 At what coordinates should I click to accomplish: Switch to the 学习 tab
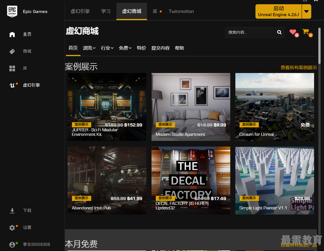coord(106,11)
